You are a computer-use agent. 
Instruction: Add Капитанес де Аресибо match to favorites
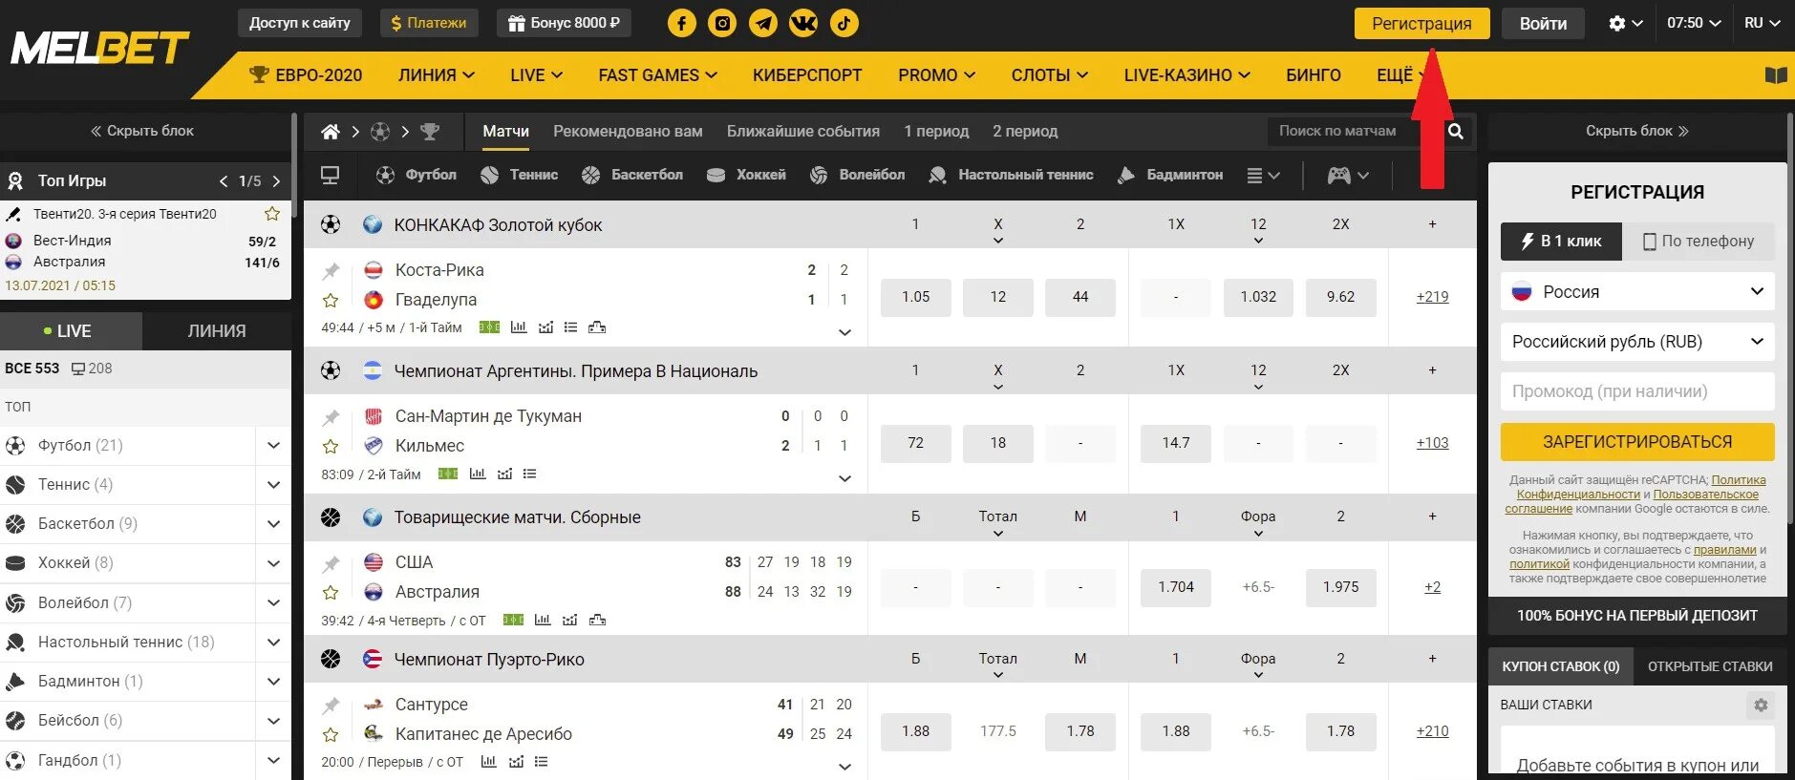pos(331,735)
